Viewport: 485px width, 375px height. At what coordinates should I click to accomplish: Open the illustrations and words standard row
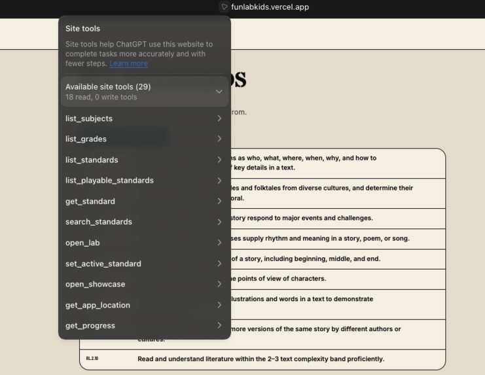[x=338, y=304]
